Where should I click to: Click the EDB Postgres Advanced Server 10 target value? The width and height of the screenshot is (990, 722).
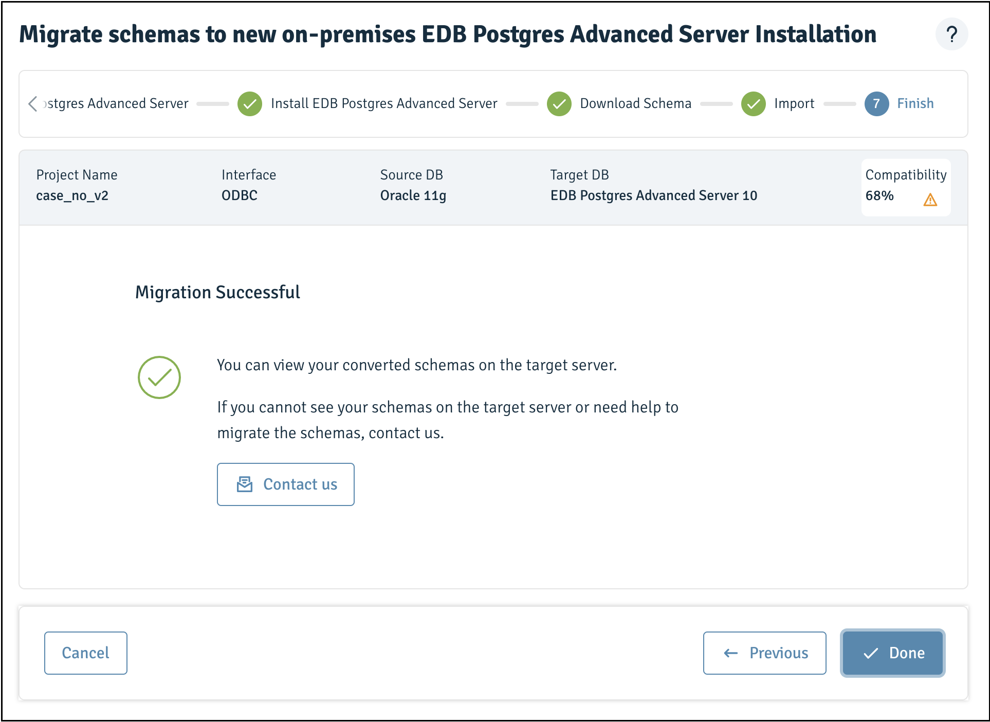[654, 196]
